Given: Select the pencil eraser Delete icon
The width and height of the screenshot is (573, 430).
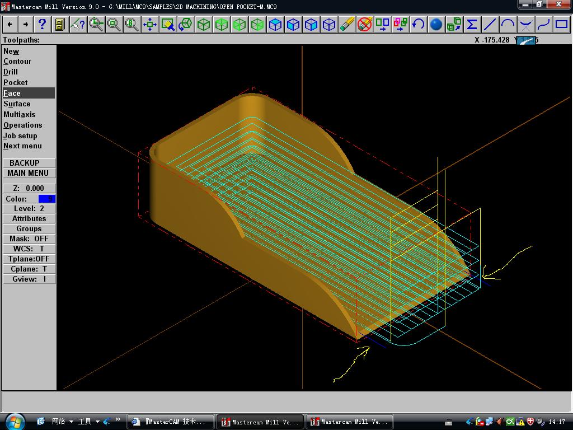Looking at the screenshot, I should point(347,24).
